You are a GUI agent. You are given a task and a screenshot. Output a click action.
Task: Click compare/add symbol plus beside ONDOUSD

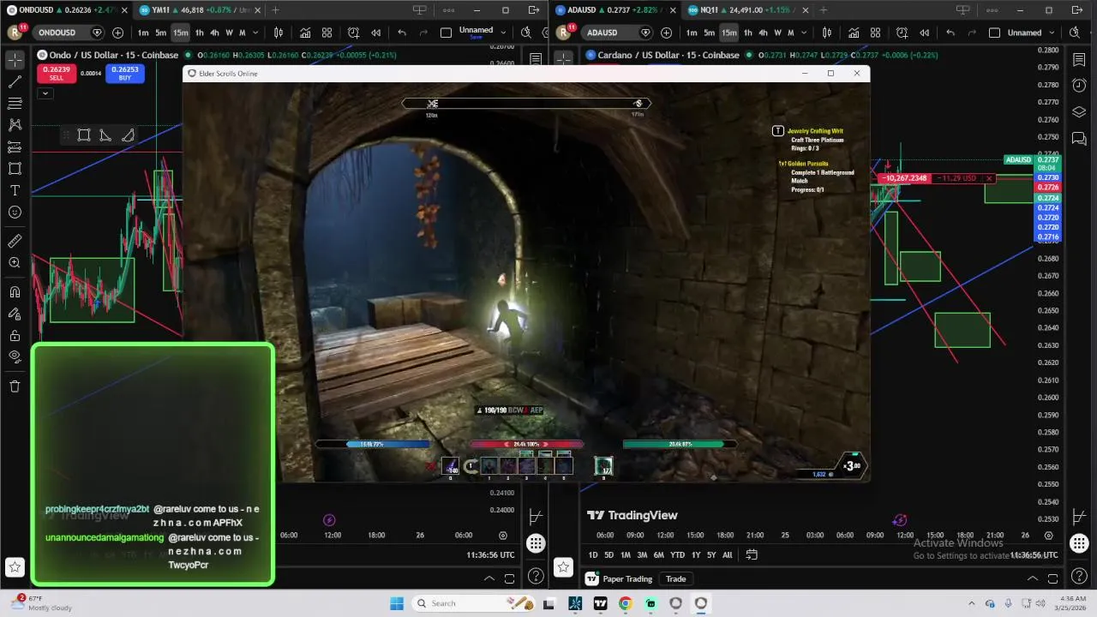[117, 33]
